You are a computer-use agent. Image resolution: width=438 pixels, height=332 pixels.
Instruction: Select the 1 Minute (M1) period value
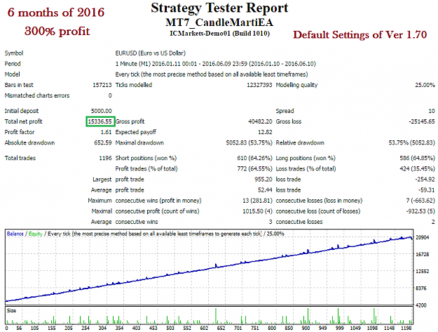click(x=215, y=64)
